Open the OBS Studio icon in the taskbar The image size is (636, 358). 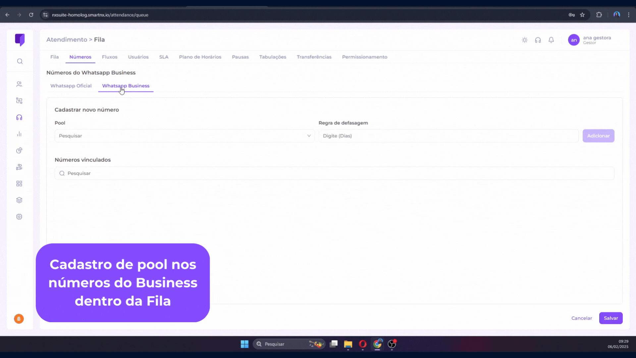tap(392, 344)
